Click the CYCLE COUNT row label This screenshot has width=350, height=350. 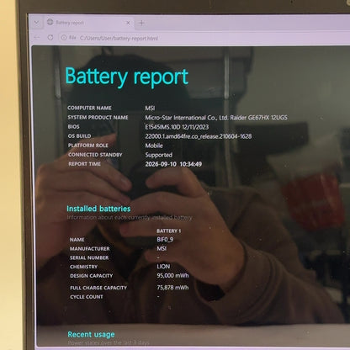[x=87, y=297]
